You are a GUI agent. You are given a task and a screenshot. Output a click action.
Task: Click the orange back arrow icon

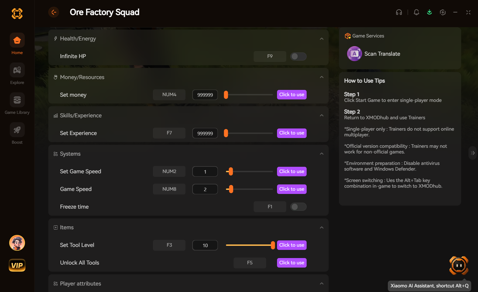click(x=54, y=12)
